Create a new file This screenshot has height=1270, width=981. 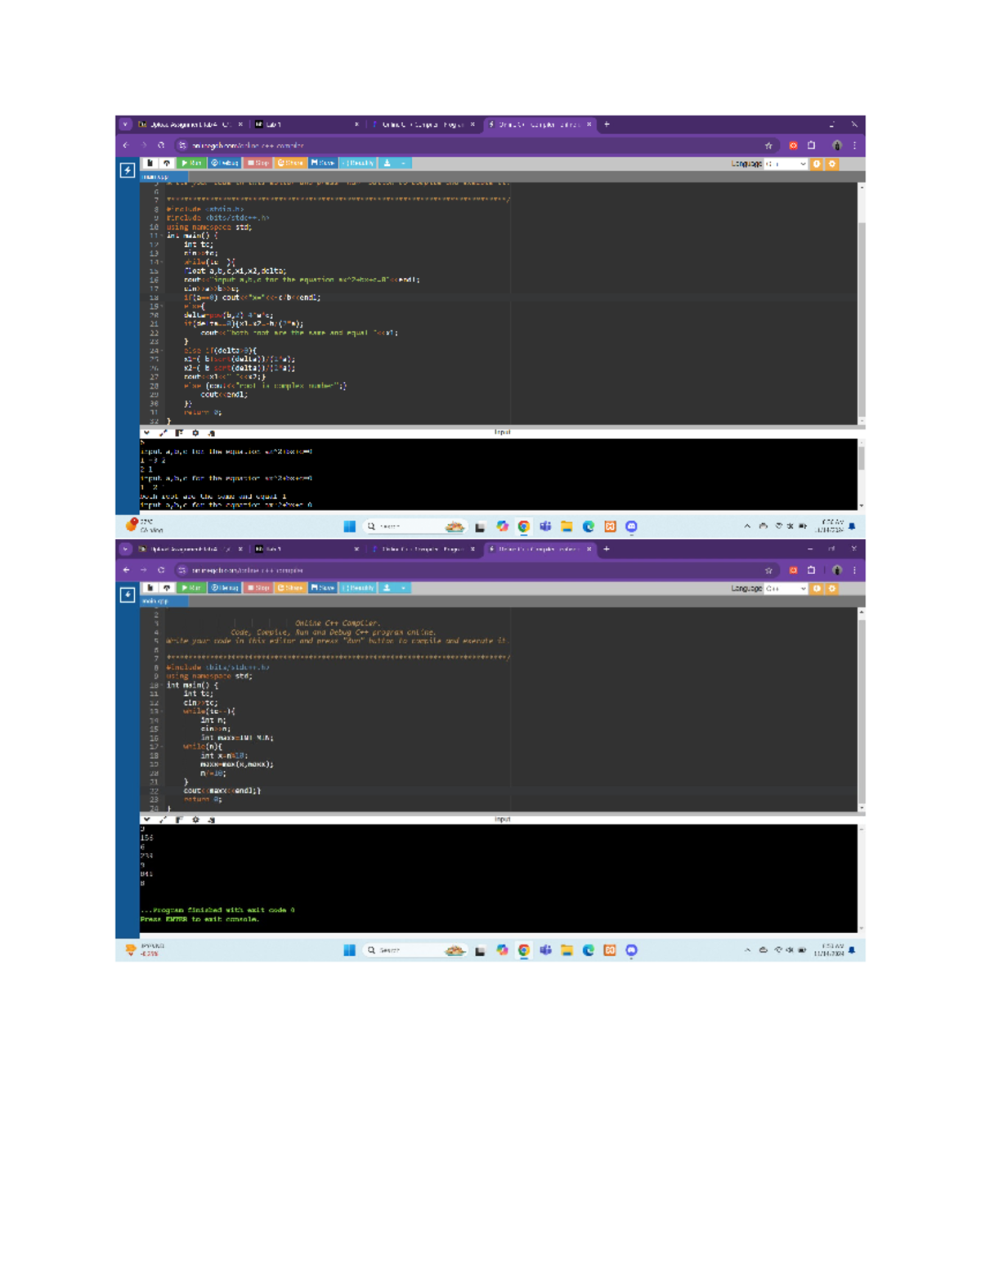[150, 163]
